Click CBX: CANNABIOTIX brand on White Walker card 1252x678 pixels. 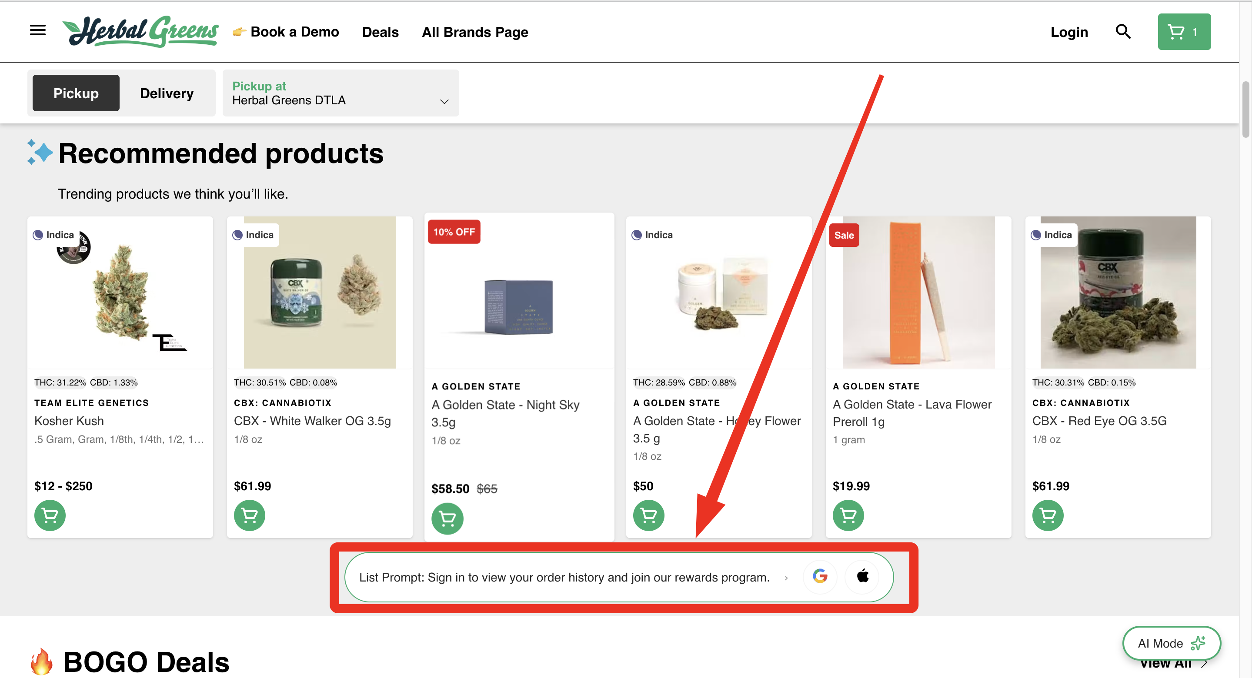tap(282, 402)
